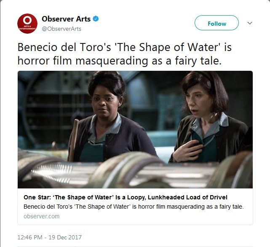The image size is (270, 247).
Task: Click the article card description below the headline
Action: point(134,207)
